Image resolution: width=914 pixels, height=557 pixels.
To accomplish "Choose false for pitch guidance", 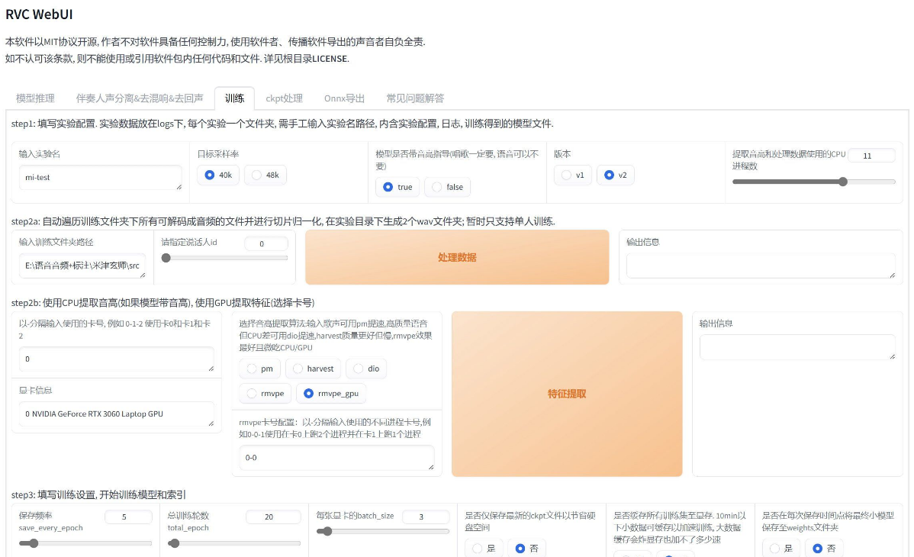I will 447,187.
